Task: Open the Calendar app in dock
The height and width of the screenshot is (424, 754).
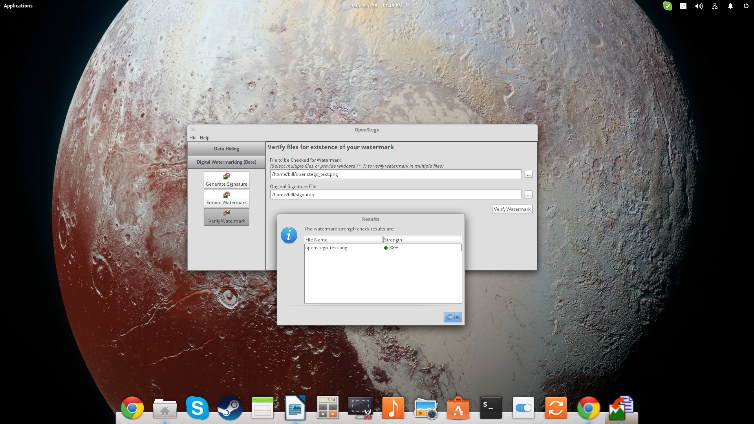Action: coord(262,408)
